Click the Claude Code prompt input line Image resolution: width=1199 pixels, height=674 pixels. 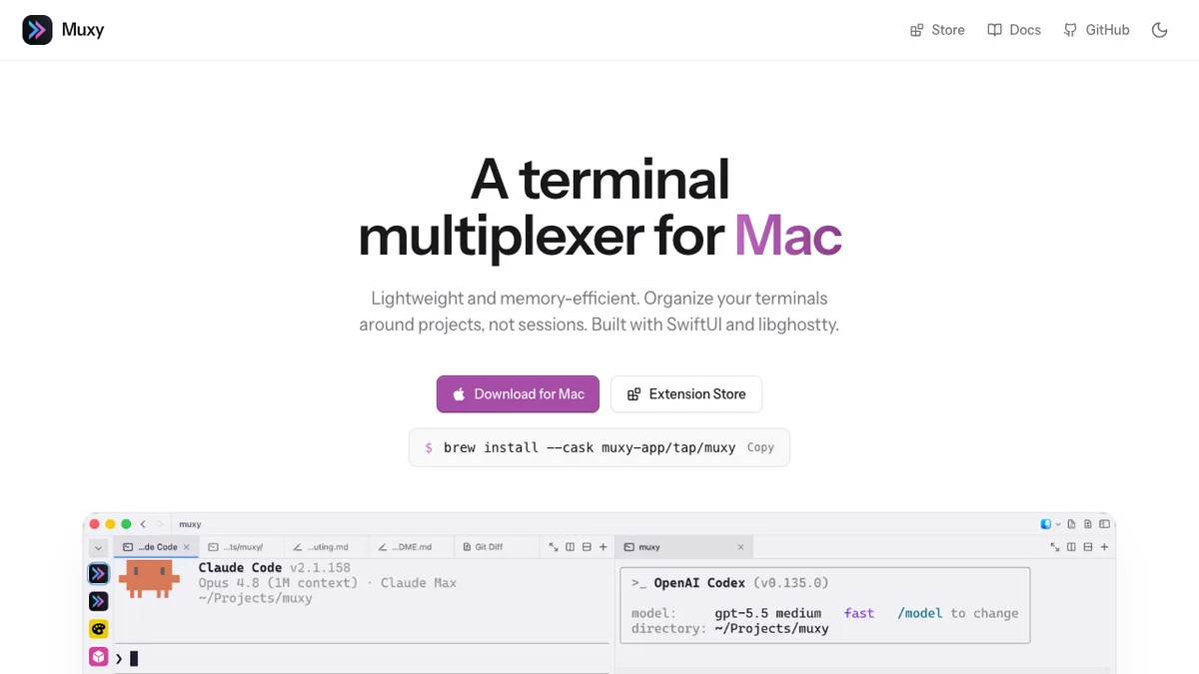tap(362, 658)
